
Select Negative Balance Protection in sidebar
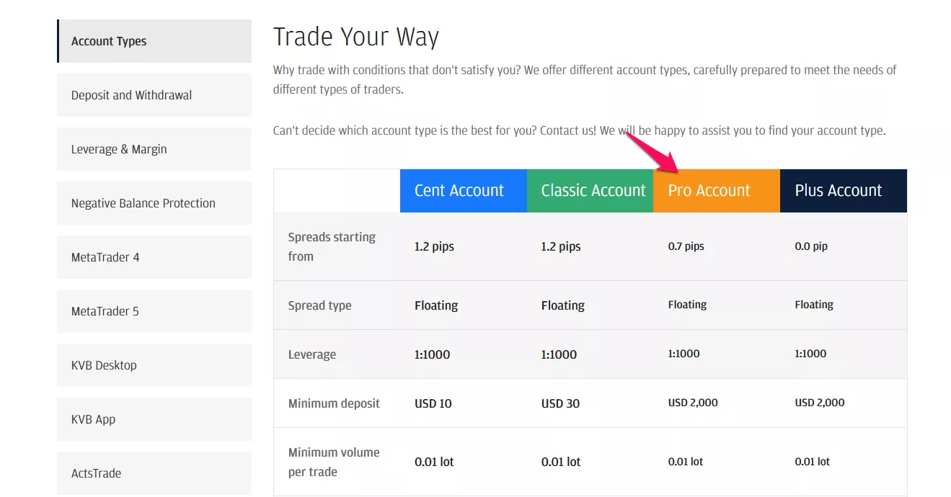click(154, 203)
